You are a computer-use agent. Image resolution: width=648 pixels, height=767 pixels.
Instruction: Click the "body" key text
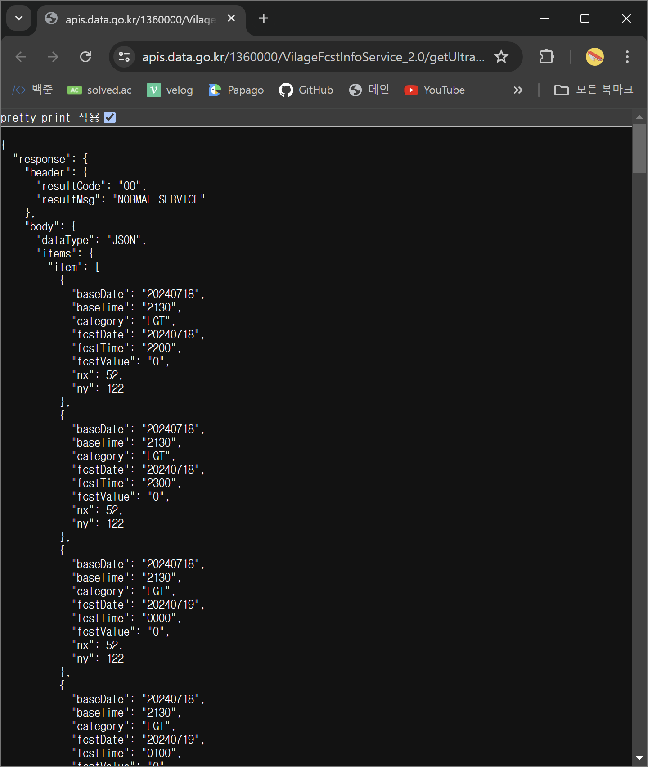(x=42, y=226)
